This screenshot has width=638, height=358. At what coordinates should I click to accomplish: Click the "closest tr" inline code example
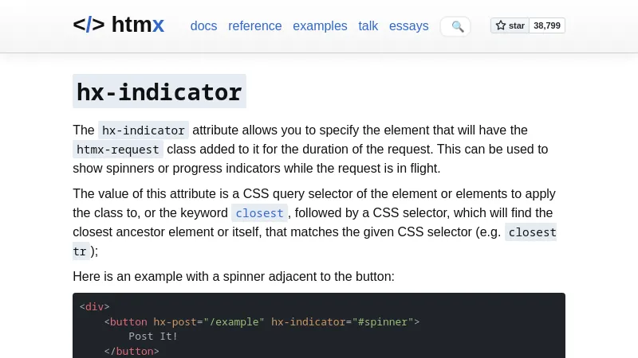pos(531,232)
